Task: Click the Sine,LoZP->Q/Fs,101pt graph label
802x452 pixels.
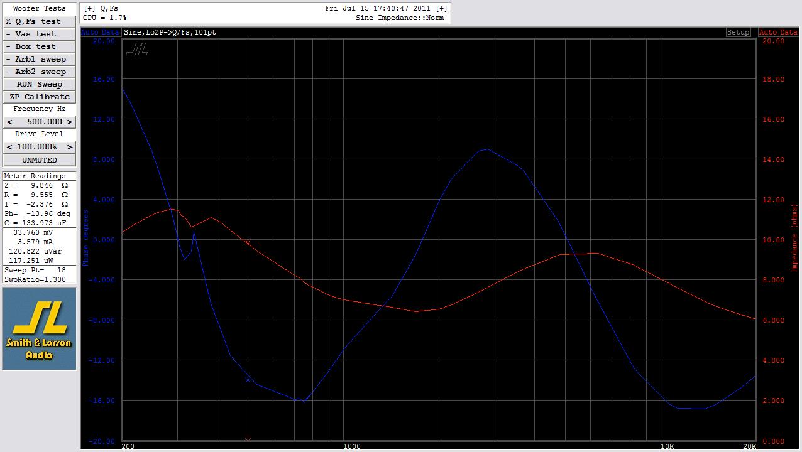Action: pos(170,32)
